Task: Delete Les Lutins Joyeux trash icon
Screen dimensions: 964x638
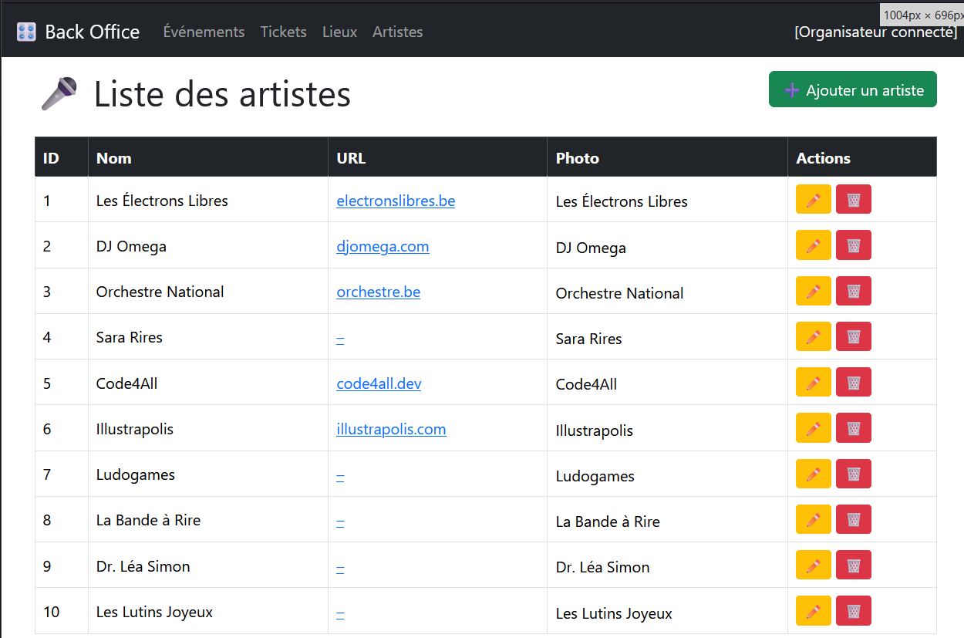Action: pyautogui.click(x=853, y=610)
